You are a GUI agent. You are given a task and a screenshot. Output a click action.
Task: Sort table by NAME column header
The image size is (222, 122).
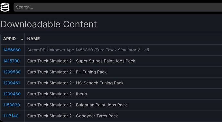click(x=33, y=39)
